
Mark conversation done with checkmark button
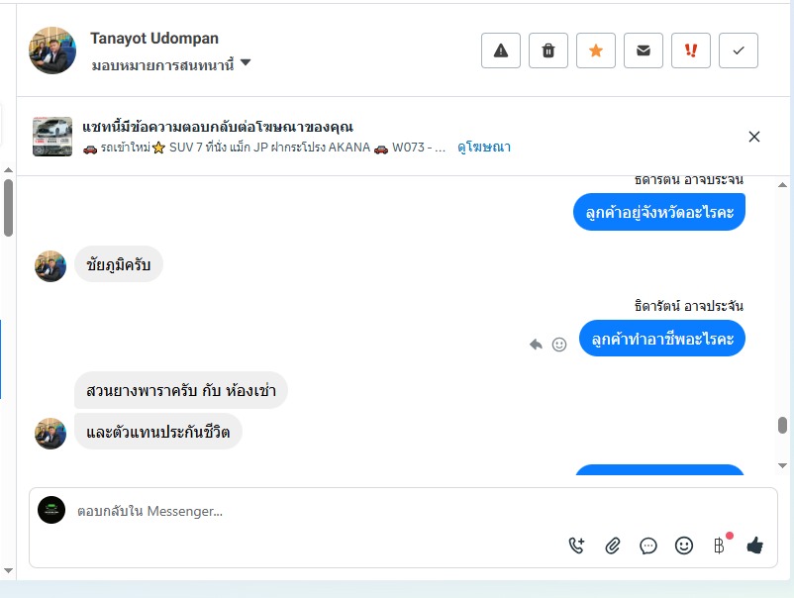[739, 50]
